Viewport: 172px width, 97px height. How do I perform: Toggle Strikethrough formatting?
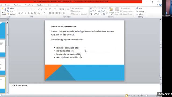pos(32,13)
